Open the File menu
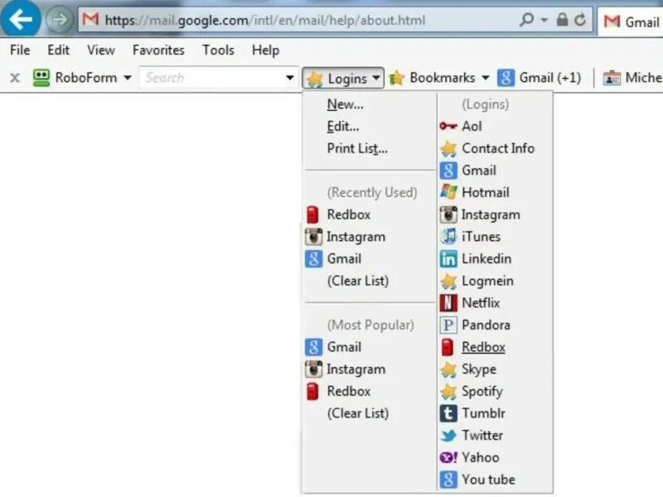663x497 pixels. (20, 51)
